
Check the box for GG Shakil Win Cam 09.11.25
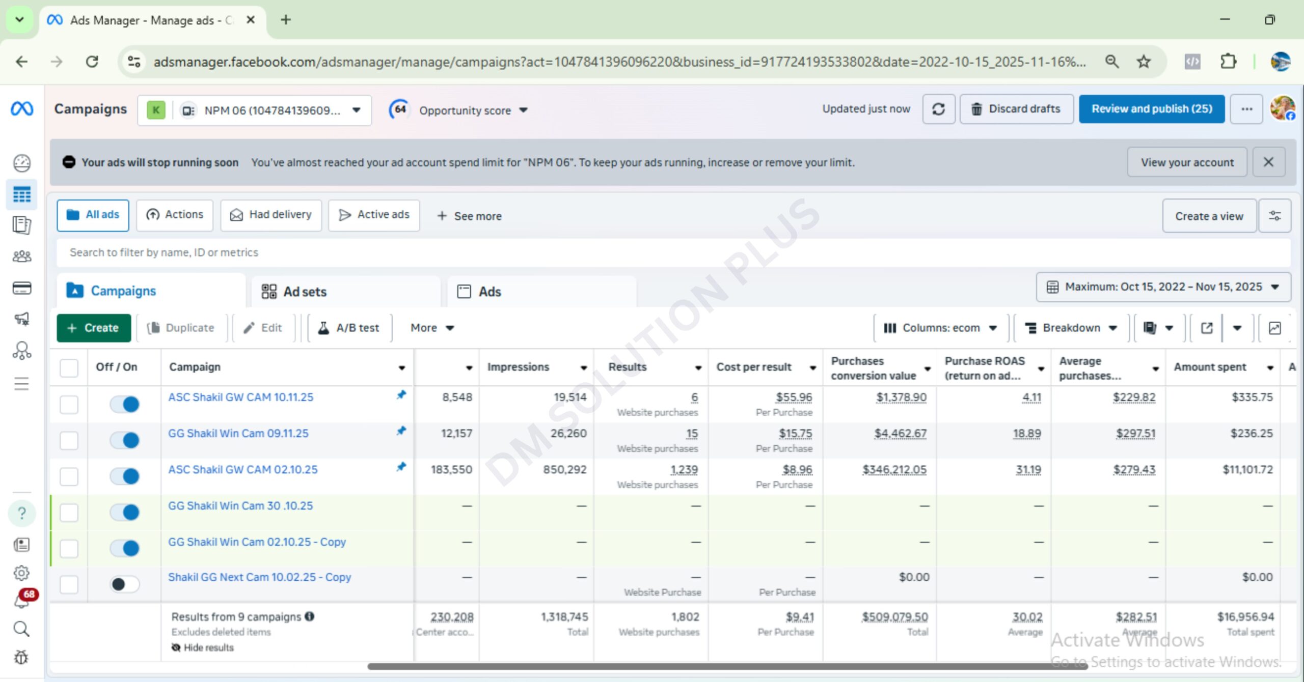pos(69,440)
